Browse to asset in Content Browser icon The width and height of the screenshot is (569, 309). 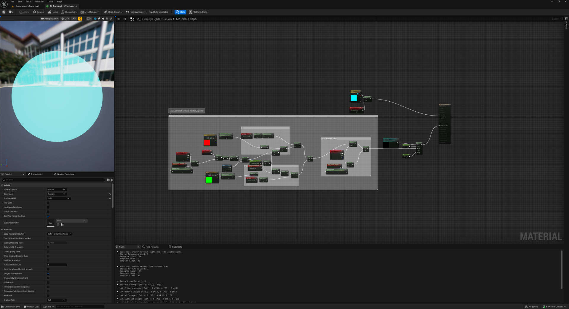11,12
